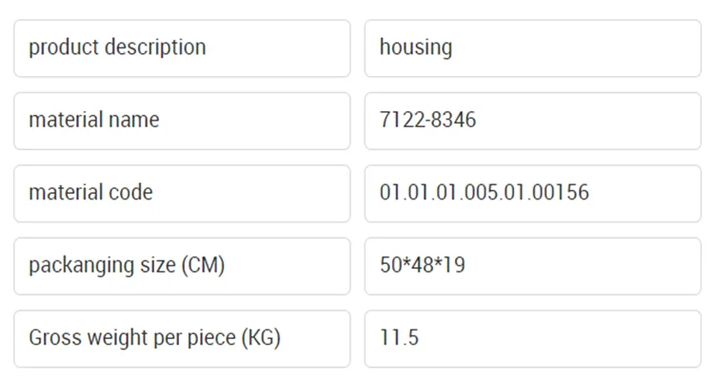Click the word 'code' in the material code label

click(x=130, y=193)
